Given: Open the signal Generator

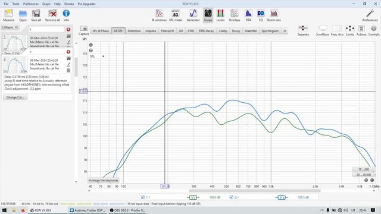Looking at the screenshot, I should tap(193, 15).
